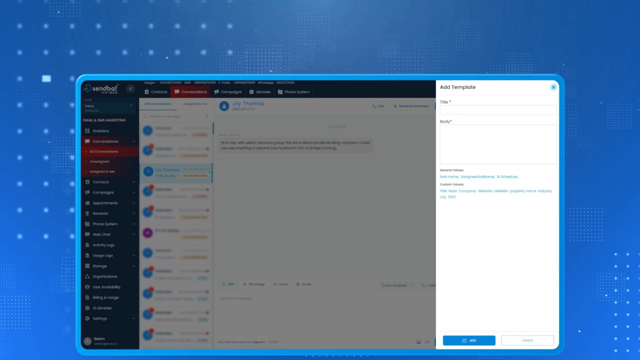Click the Generate Summary button

click(x=411, y=106)
